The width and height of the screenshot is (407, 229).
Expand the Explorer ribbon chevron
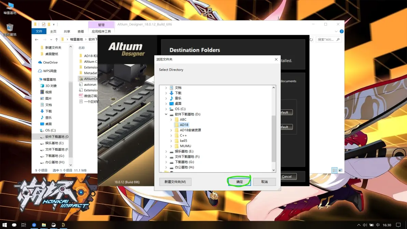pos(336,31)
